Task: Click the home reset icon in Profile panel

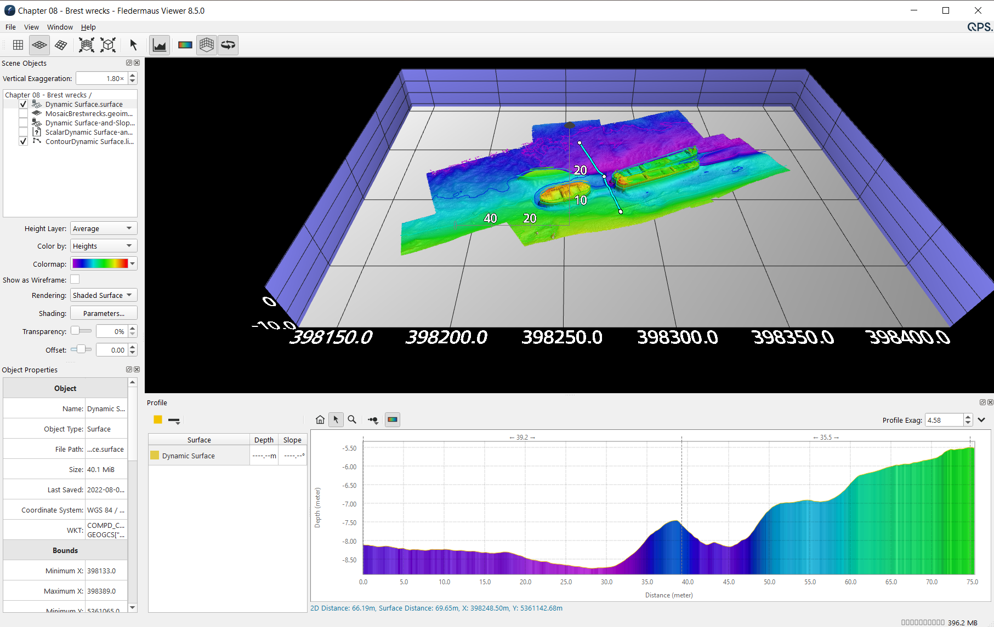Action: [x=320, y=420]
